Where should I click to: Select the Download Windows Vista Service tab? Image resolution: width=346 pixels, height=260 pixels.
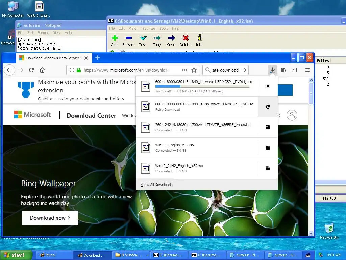[53, 58]
